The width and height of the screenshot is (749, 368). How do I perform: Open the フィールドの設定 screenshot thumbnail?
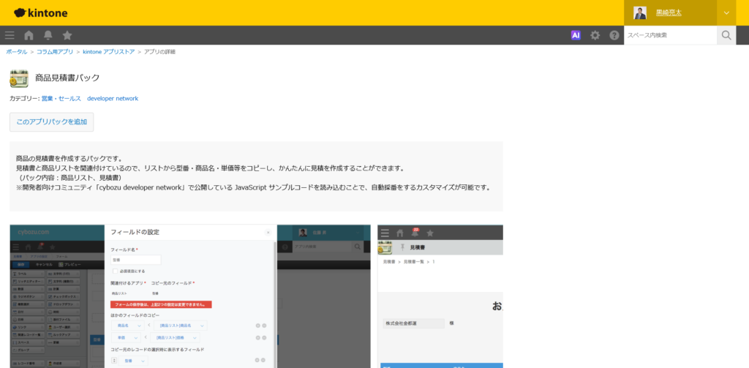pyautogui.click(x=190, y=296)
